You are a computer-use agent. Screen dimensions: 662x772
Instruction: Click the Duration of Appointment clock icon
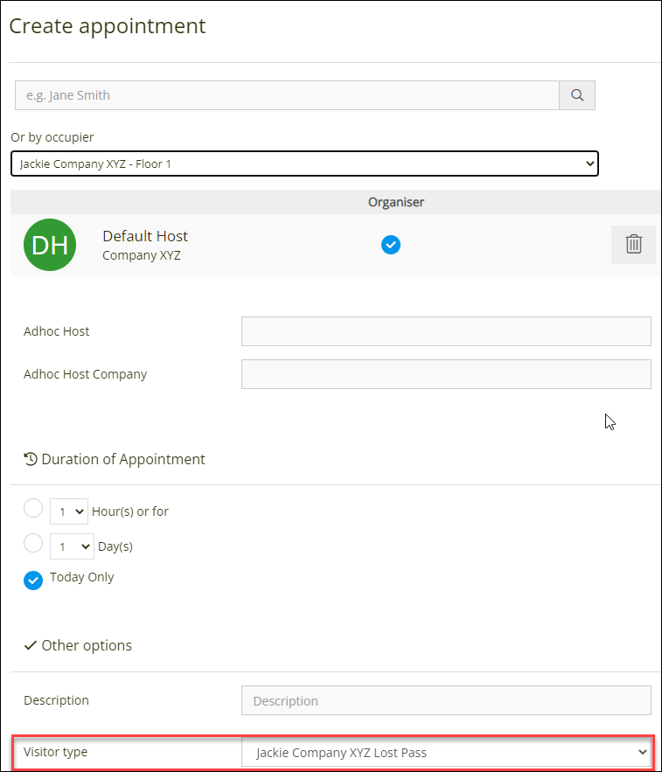pyautogui.click(x=31, y=459)
